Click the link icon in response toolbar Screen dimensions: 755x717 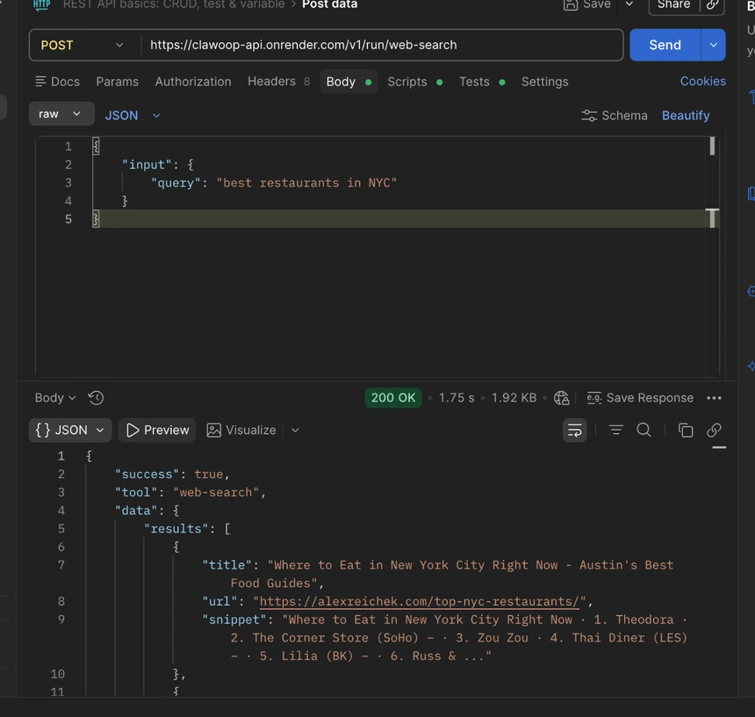point(715,430)
